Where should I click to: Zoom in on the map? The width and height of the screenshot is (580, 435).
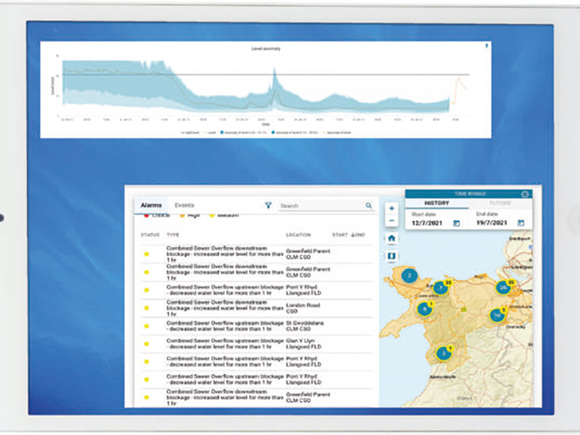tap(391, 208)
